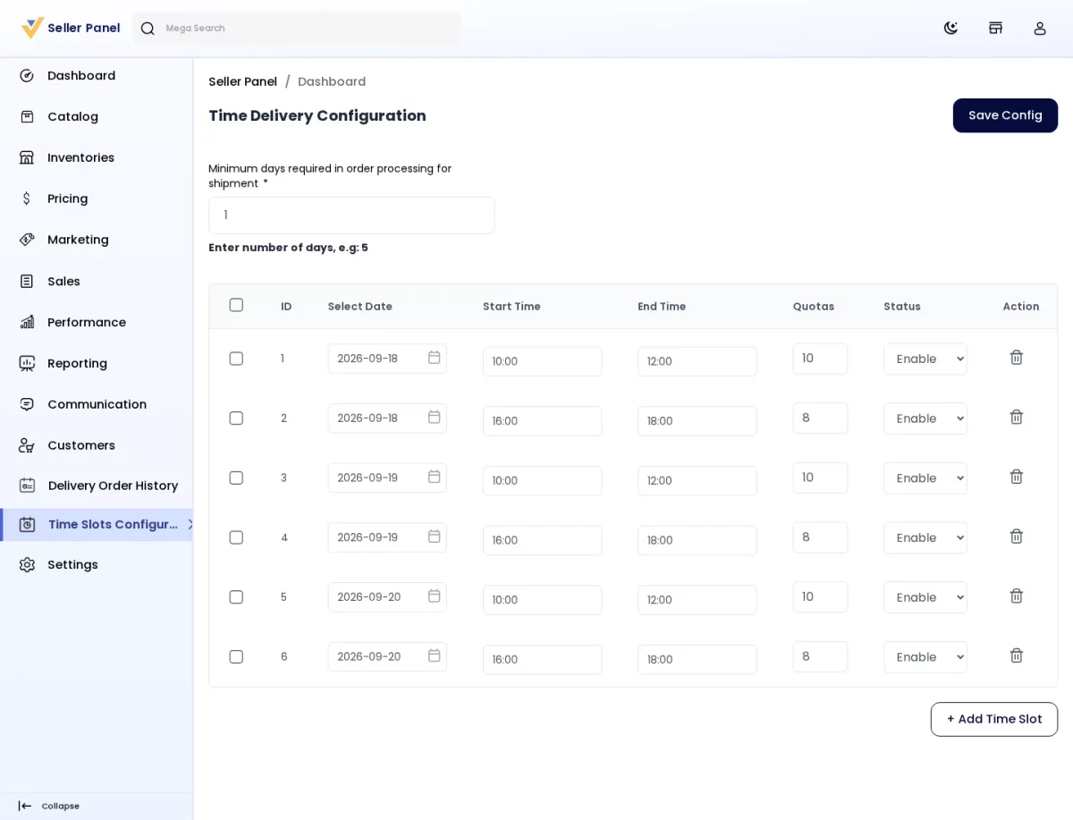This screenshot has height=820, width=1073.
Task: Delete time slot row 1
Action: coord(1017,358)
